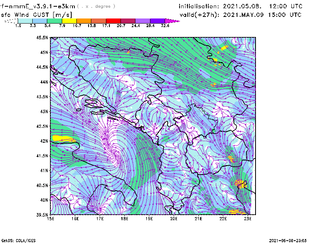This screenshot has height=243, width=315.
Task: Click the 17E longitude label
Action: [x=100, y=219]
